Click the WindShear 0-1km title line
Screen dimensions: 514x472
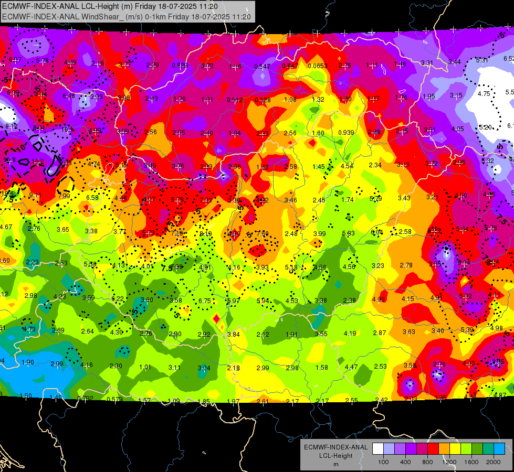[126, 17]
